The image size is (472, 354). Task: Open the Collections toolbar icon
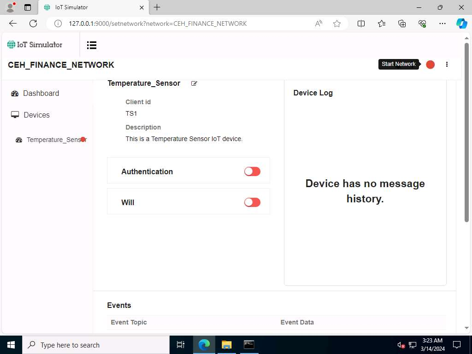tap(402, 24)
